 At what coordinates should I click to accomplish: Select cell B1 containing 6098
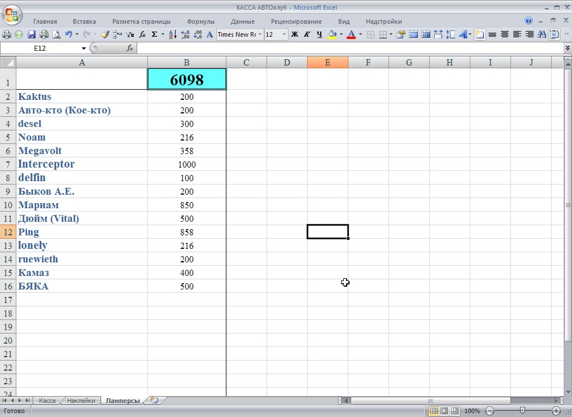(186, 80)
